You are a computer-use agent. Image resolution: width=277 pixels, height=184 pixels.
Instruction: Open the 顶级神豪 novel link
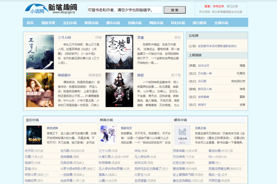coord(179,151)
